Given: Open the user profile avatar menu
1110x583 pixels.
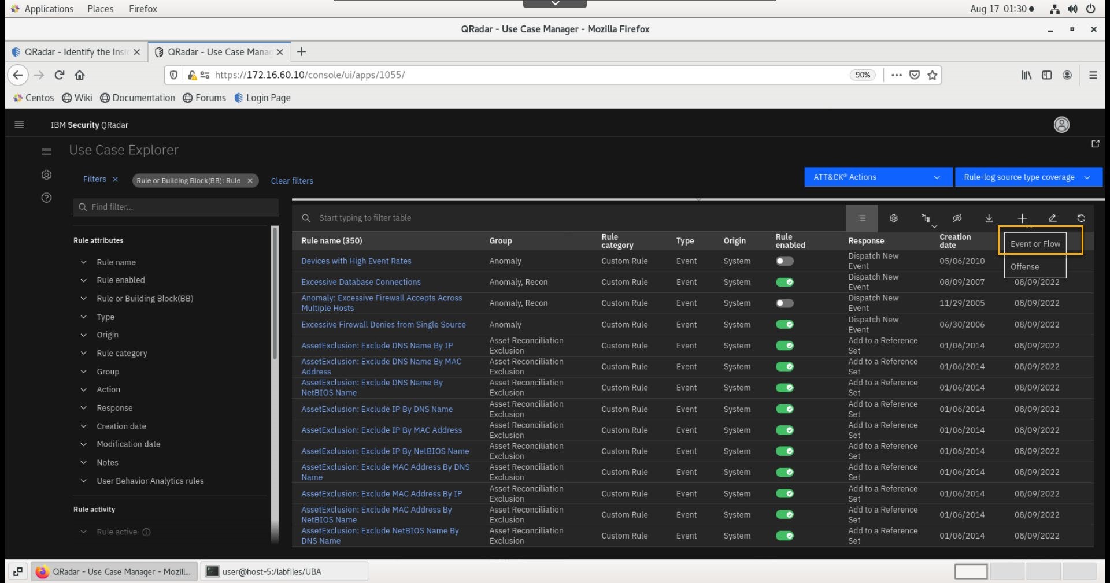Looking at the screenshot, I should pyautogui.click(x=1061, y=125).
